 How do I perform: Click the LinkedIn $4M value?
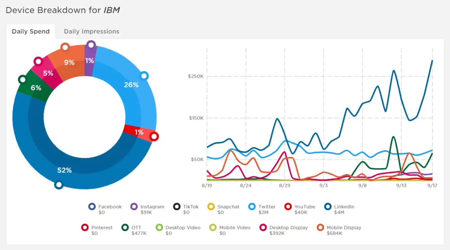point(339,213)
